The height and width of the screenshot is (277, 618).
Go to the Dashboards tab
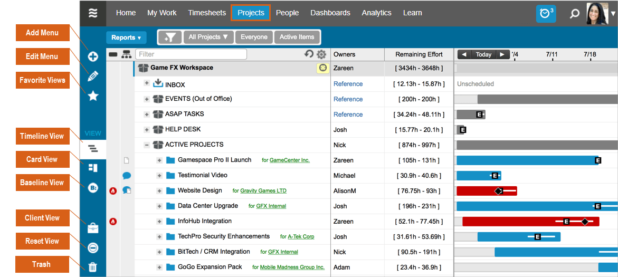[x=330, y=13]
